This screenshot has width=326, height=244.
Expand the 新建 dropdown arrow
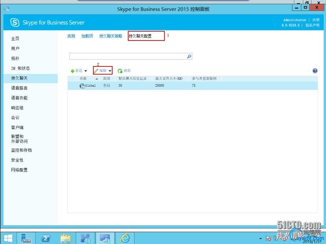pos(86,71)
